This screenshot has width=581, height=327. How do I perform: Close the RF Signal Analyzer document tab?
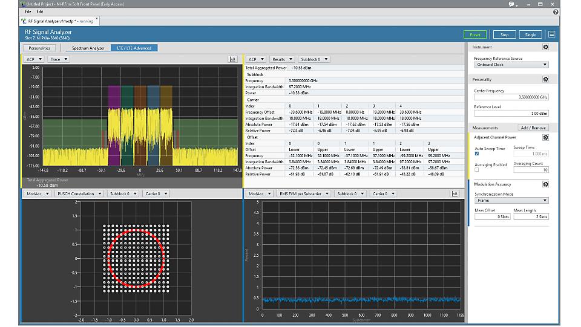(x=97, y=19)
